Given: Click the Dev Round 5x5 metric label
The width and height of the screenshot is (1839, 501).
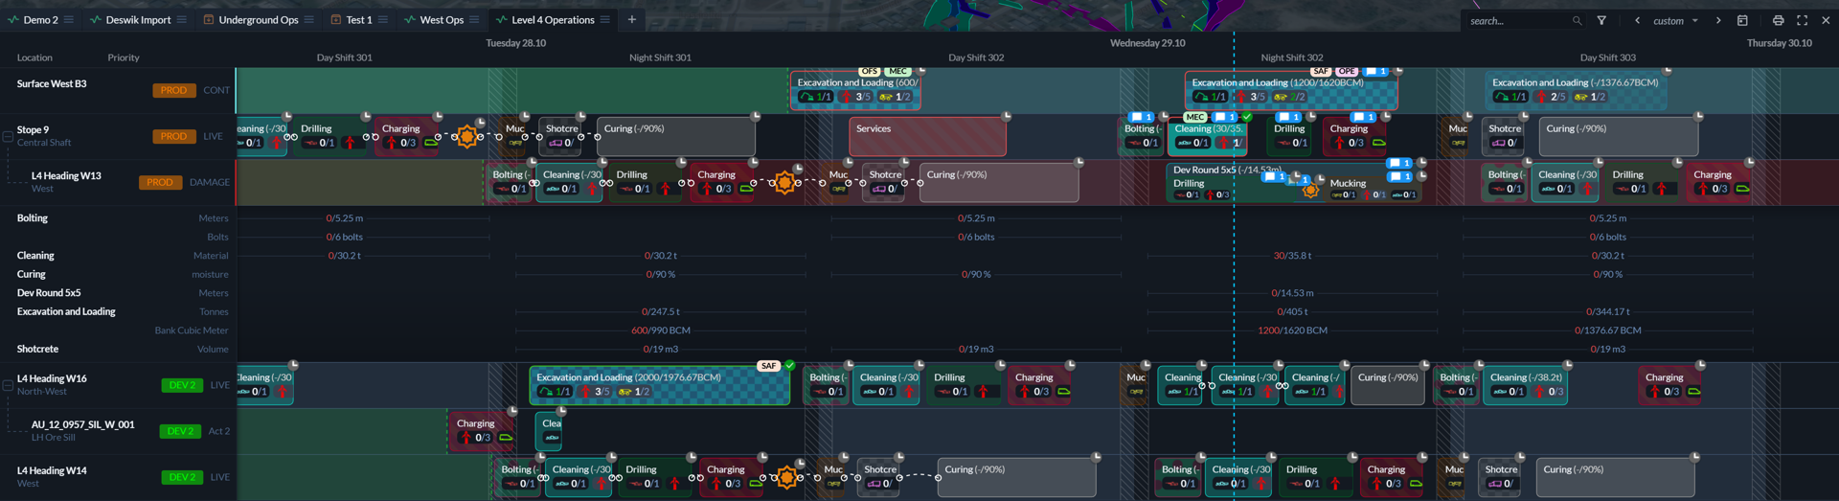Looking at the screenshot, I should coord(49,293).
